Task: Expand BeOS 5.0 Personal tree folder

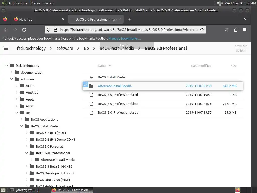Action: [x=27, y=146]
